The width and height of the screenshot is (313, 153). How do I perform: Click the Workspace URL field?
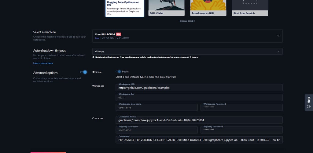point(199,88)
